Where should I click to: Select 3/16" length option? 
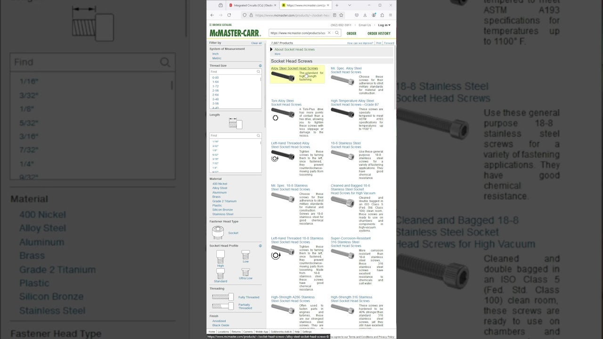[215, 159]
